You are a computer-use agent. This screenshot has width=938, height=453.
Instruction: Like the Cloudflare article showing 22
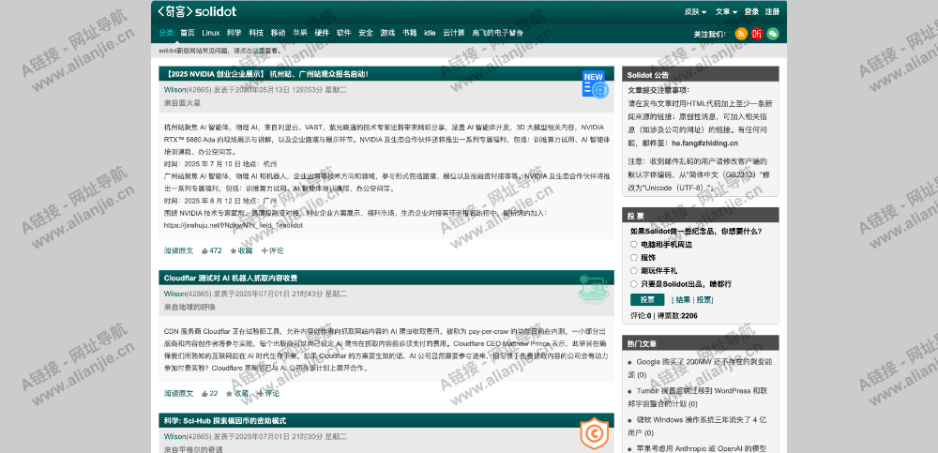pyautogui.click(x=210, y=393)
